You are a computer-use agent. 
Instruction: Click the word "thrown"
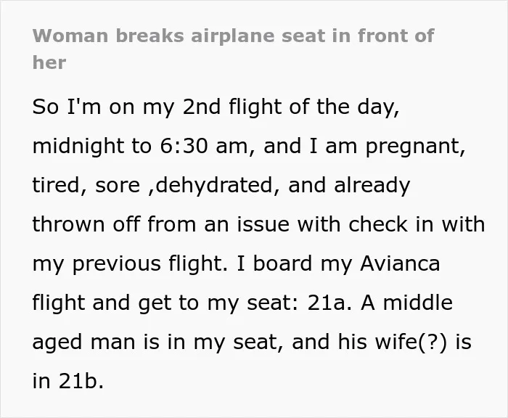68,224
